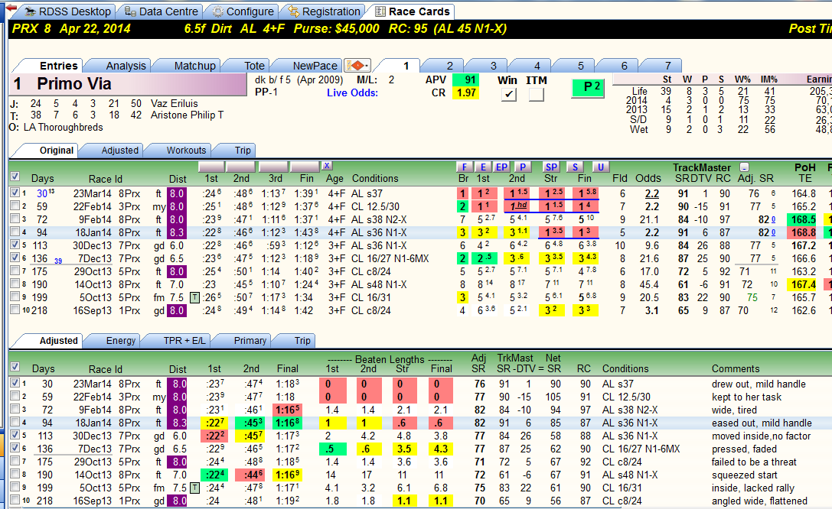Uncheck the 30Dec13 row checkbox in the lower table

15,435
